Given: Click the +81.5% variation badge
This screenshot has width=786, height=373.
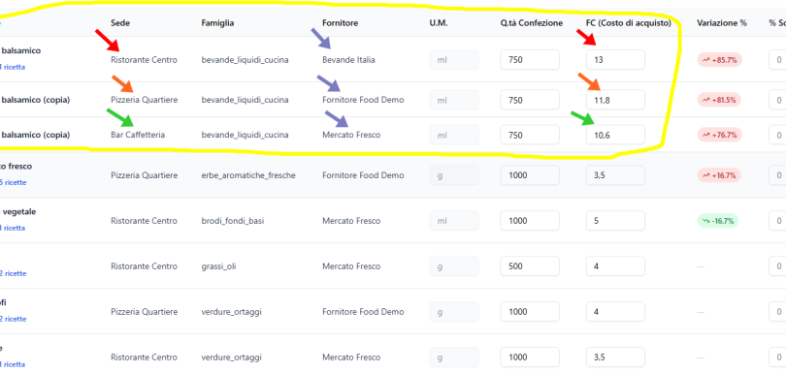Looking at the screenshot, I should pos(719,100).
